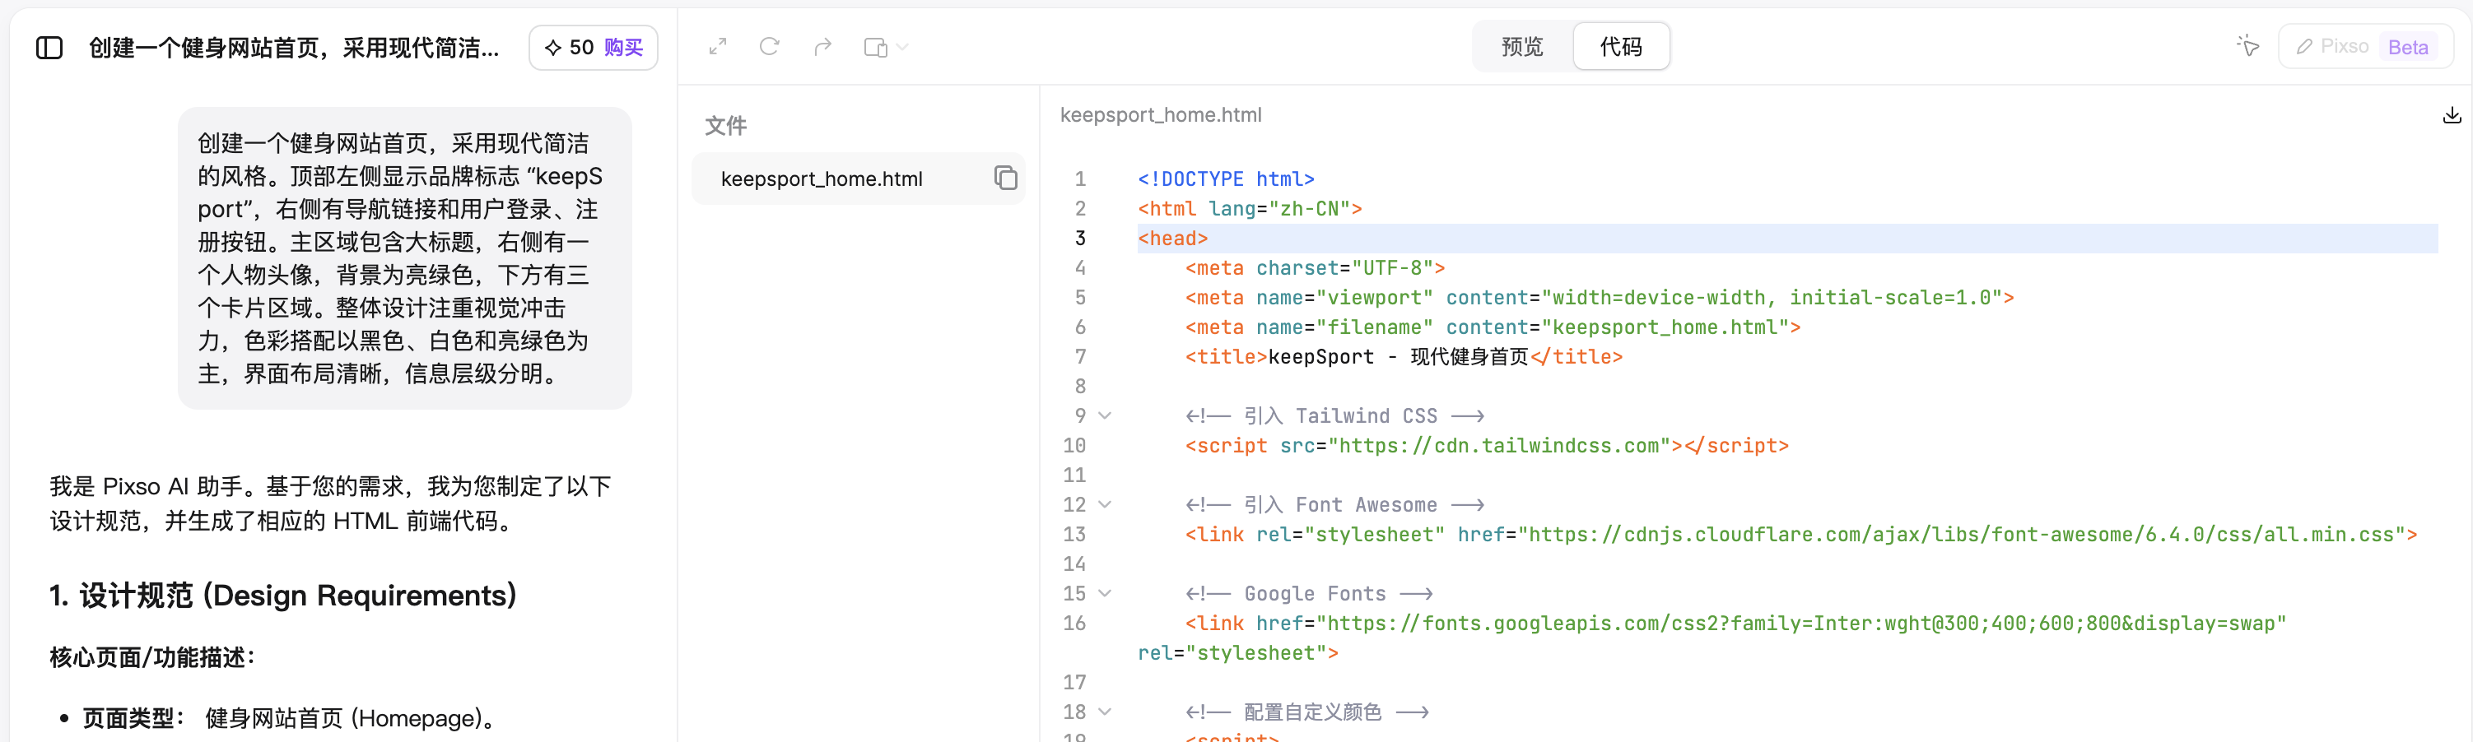Click the credits sparkle icon showing 50
Image resolution: width=2473 pixels, height=742 pixels.
pyautogui.click(x=553, y=47)
